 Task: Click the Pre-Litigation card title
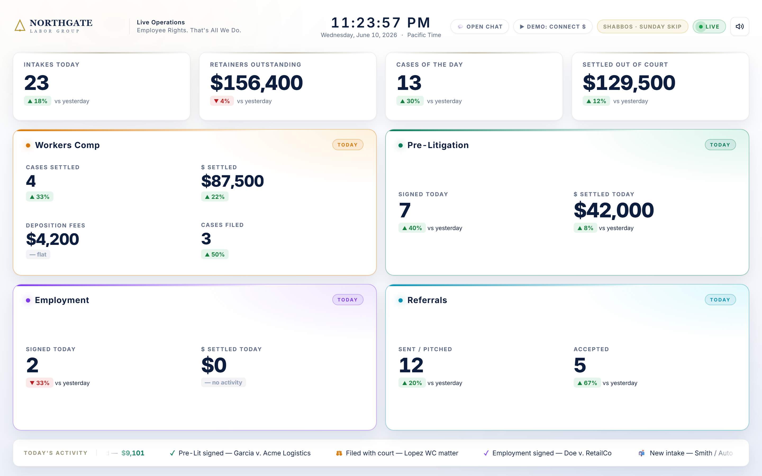pyautogui.click(x=438, y=145)
